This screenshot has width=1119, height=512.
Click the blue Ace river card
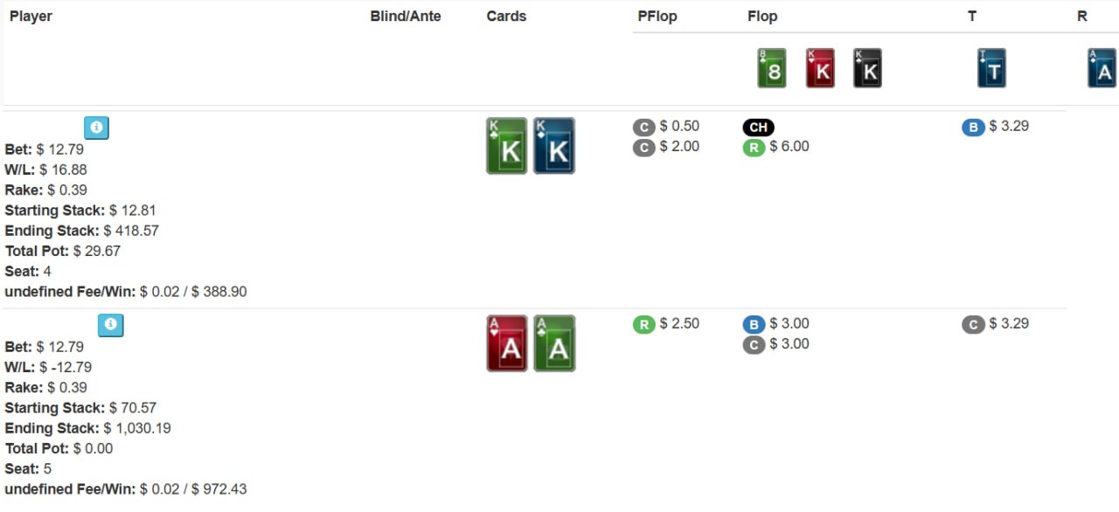[x=1102, y=68]
